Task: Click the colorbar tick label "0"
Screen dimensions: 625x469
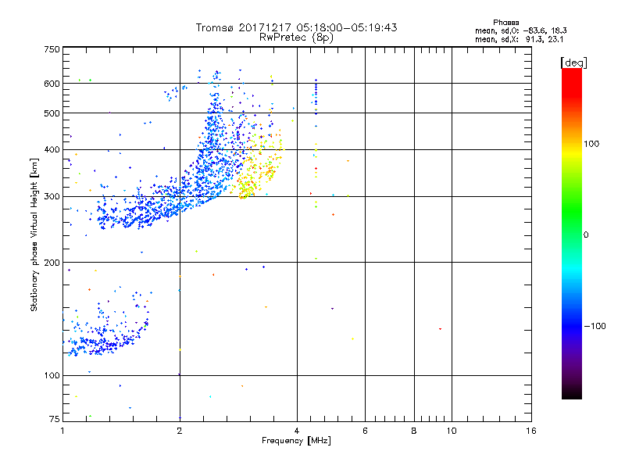Action: coord(586,235)
